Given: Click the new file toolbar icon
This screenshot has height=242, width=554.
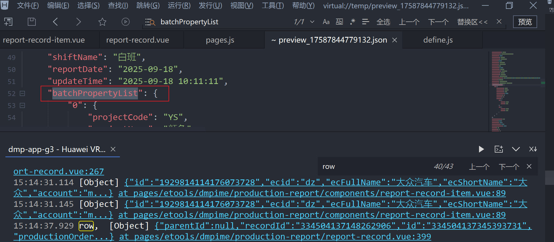Looking at the screenshot, I should [8, 22].
